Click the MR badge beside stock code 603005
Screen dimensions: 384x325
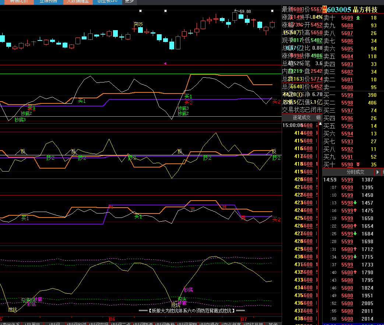click(324, 10)
